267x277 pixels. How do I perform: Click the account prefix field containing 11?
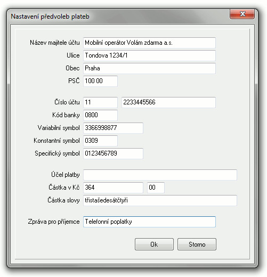(x=100, y=102)
